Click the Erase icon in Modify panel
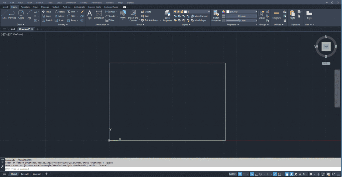 click(82, 12)
